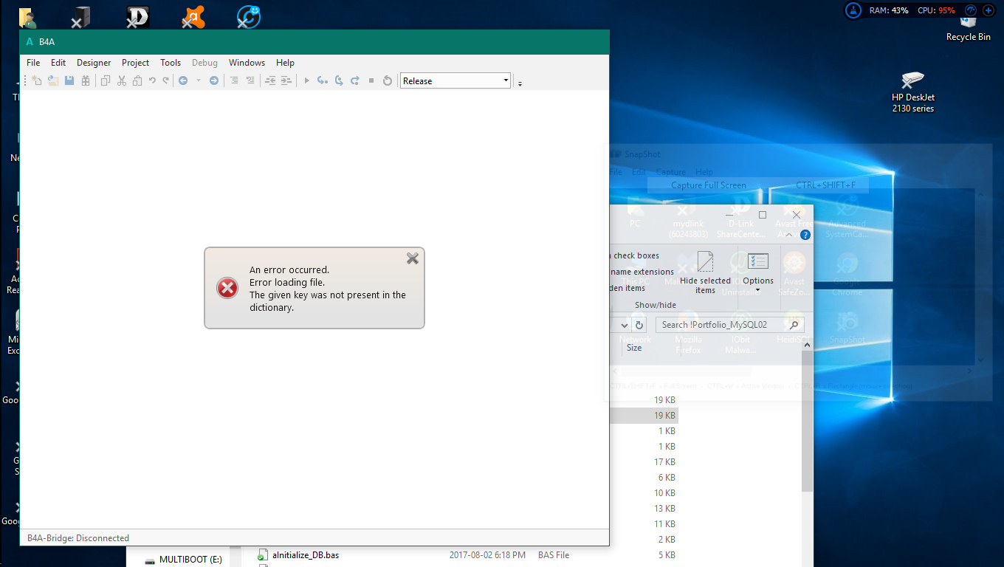The image size is (1004, 567).
Task: Click the Increase Indentation toolbar icon
Action: point(286,80)
